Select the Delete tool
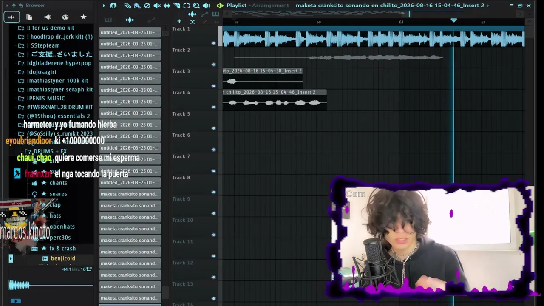This screenshot has height=306, width=544. 147,6
